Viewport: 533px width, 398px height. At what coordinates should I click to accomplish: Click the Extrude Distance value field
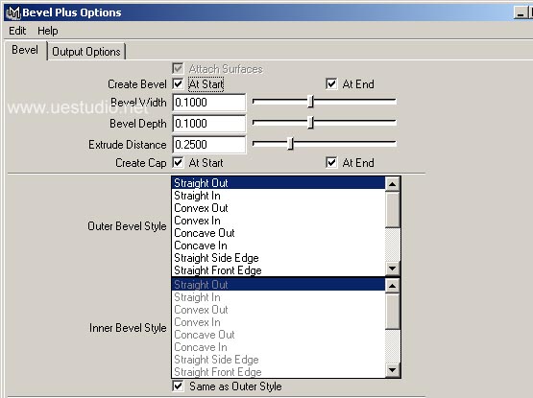(x=209, y=145)
